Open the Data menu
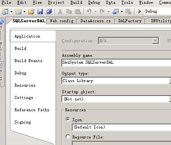The width and height of the screenshot is (171, 145). point(111,2)
